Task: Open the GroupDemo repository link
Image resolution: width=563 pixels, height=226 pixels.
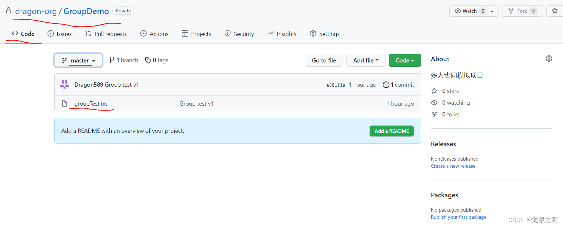Action: pos(86,11)
